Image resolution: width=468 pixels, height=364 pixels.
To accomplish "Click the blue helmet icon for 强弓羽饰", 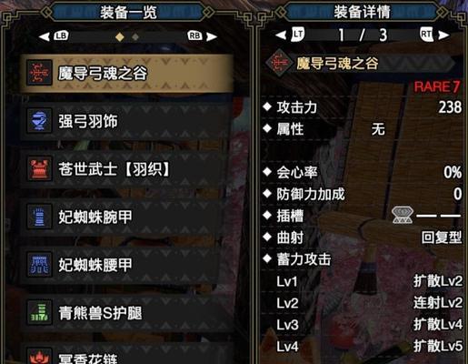I will pos(39,121).
